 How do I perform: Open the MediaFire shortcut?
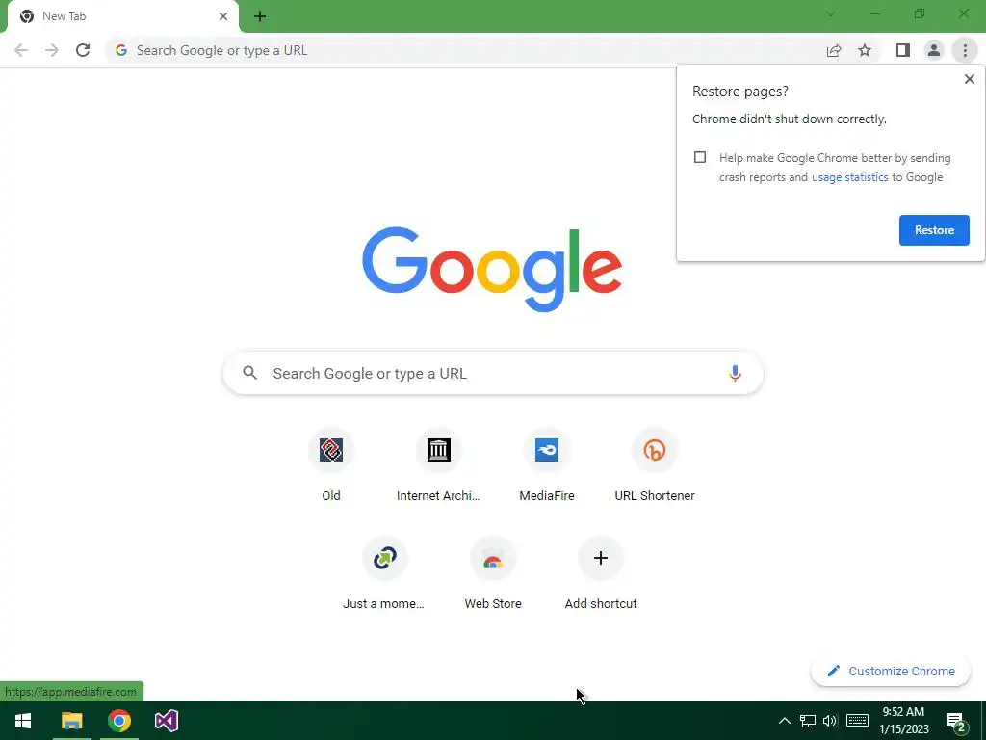(x=547, y=463)
